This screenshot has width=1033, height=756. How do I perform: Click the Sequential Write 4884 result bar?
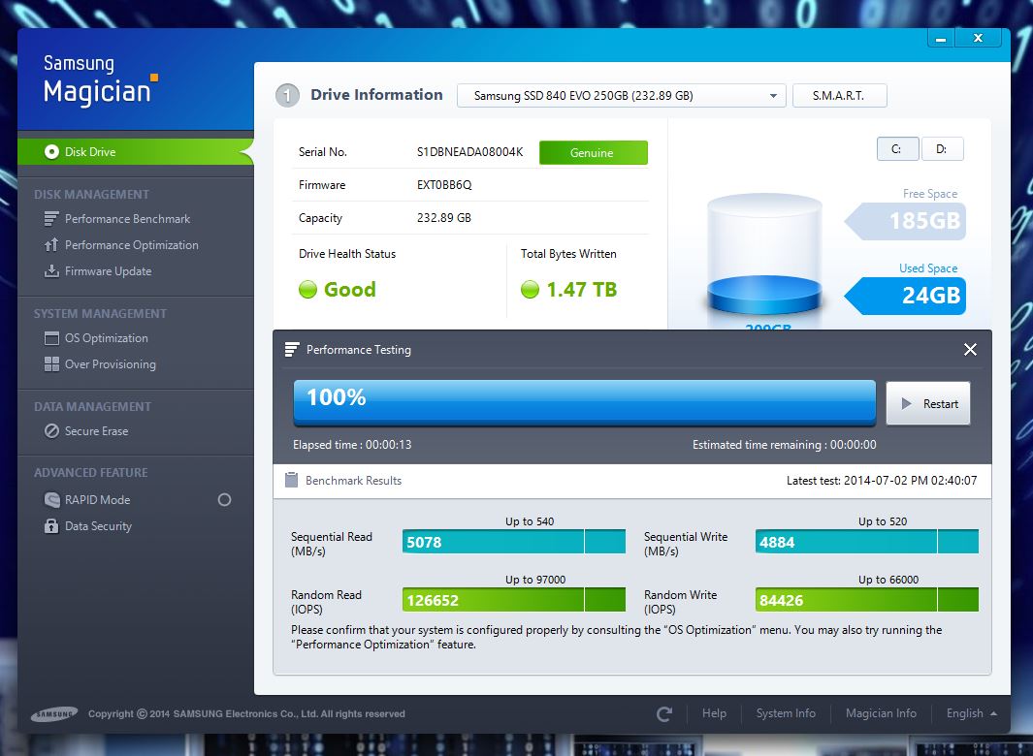[x=867, y=542]
